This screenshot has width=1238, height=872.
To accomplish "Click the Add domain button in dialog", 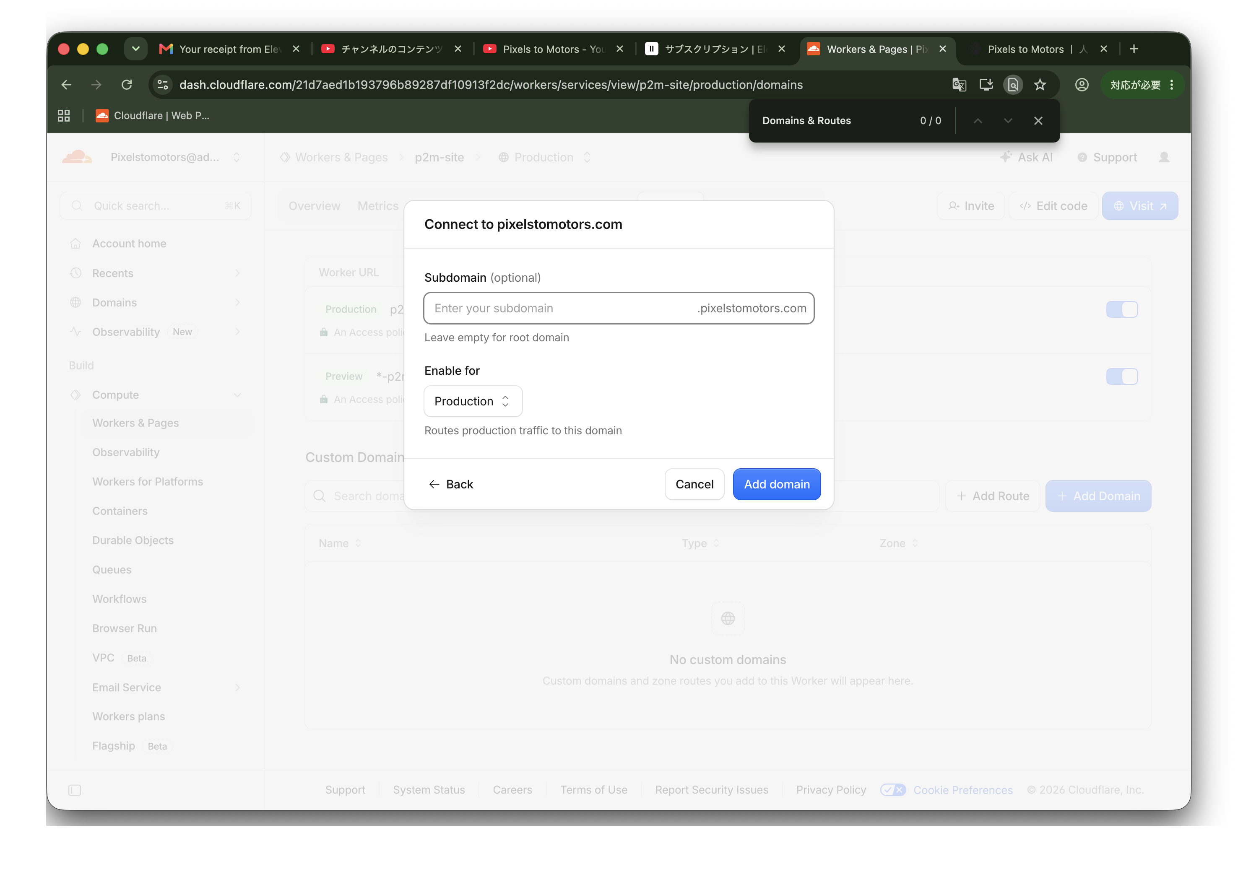I will click(x=776, y=484).
